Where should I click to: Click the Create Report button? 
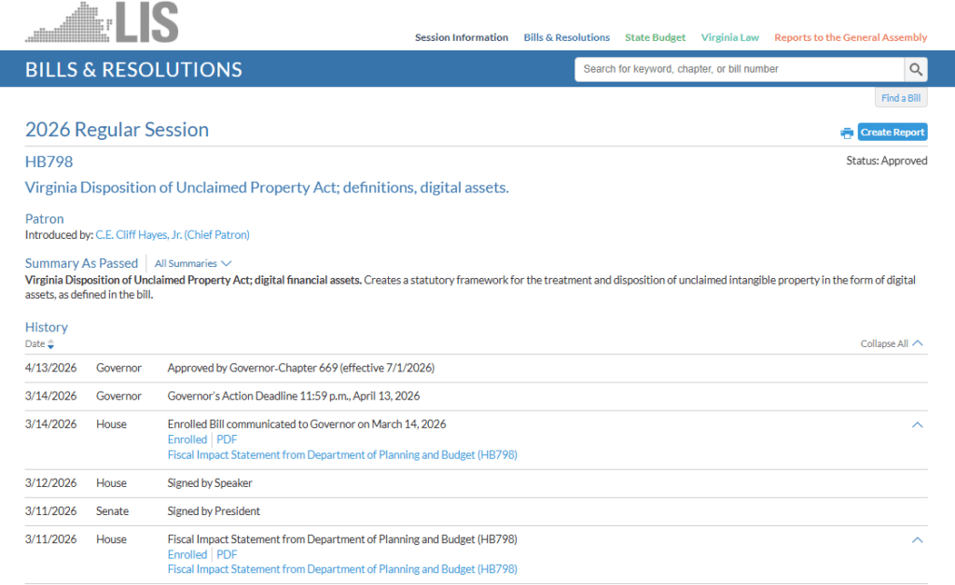coord(893,132)
